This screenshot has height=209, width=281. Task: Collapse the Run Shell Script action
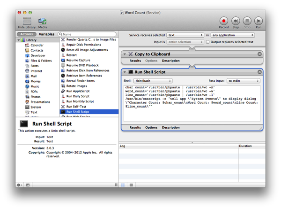point(125,72)
